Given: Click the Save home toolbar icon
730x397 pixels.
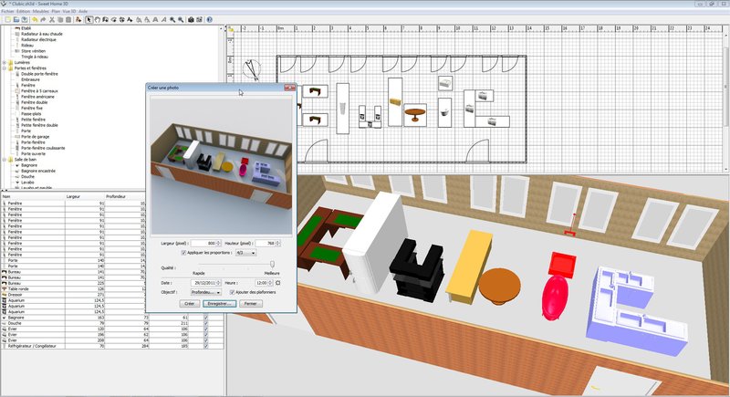Looking at the screenshot, I should click(x=24, y=19).
